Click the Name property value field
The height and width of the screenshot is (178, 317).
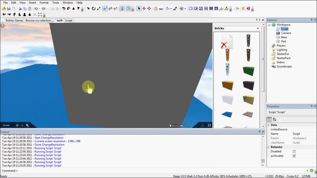(304, 134)
